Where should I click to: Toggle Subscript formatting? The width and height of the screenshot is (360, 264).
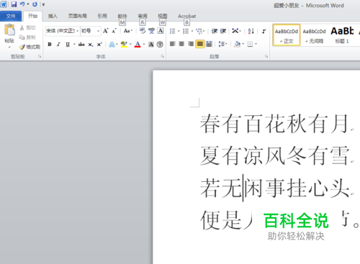click(x=90, y=45)
